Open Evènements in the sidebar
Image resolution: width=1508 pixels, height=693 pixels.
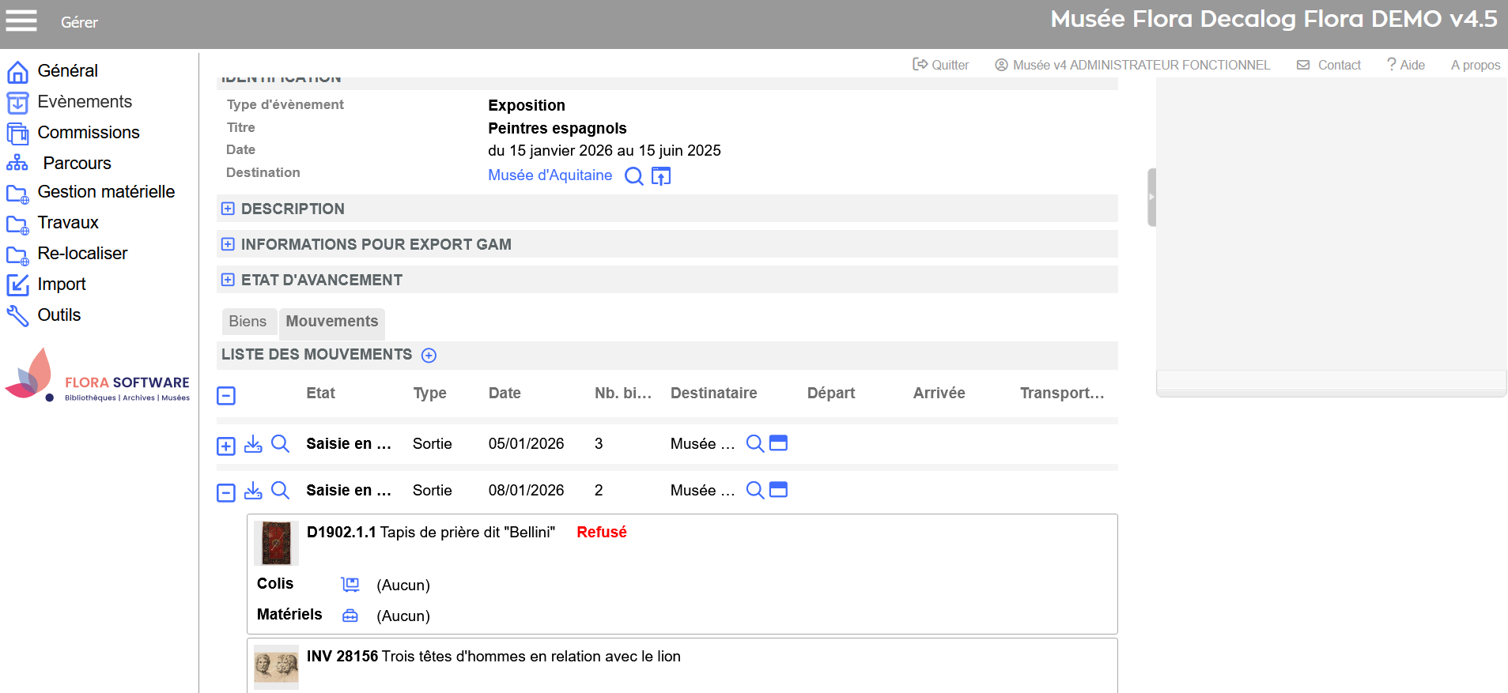84,102
